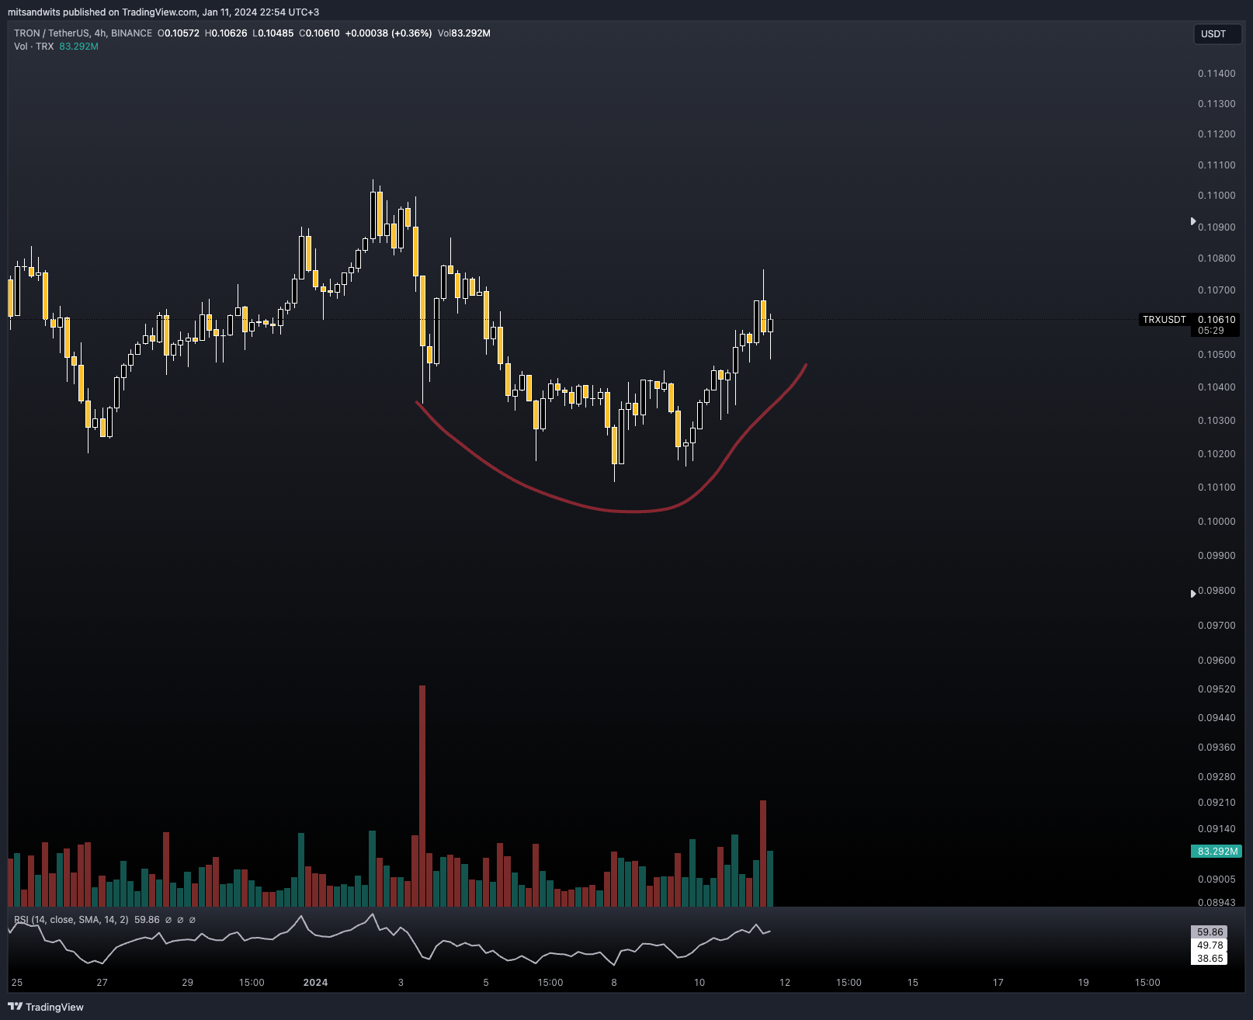Screen dimensions: 1253x1020
Task: Click the 49.78 RSI scale label
Action: coord(1210,945)
